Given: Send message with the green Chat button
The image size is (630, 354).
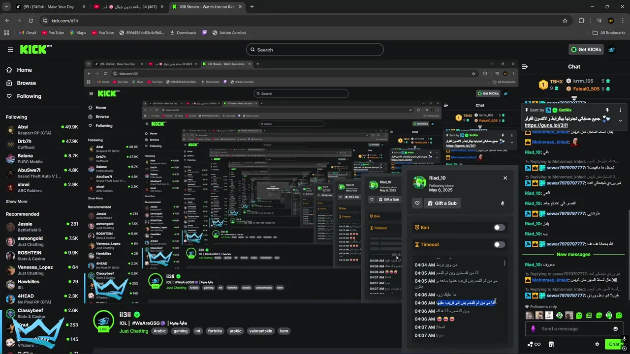Looking at the screenshot, I should click(x=614, y=344).
